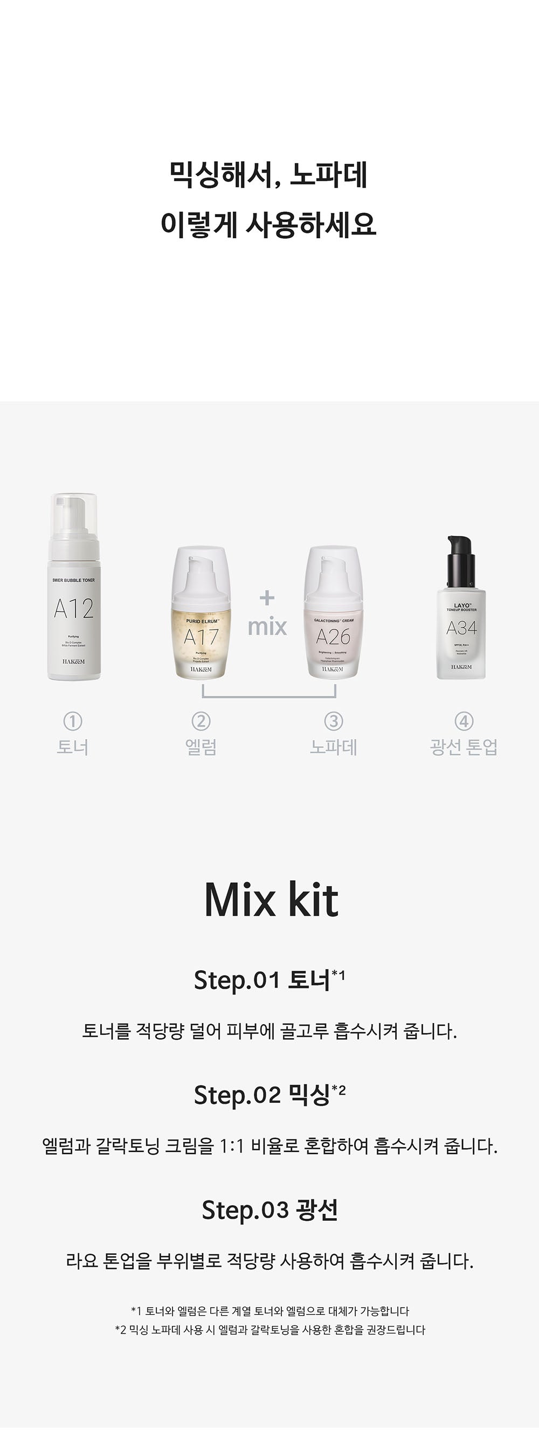Click the '노파데' product label
Viewport: 539px width, 1430px height.
click(333, 747)
